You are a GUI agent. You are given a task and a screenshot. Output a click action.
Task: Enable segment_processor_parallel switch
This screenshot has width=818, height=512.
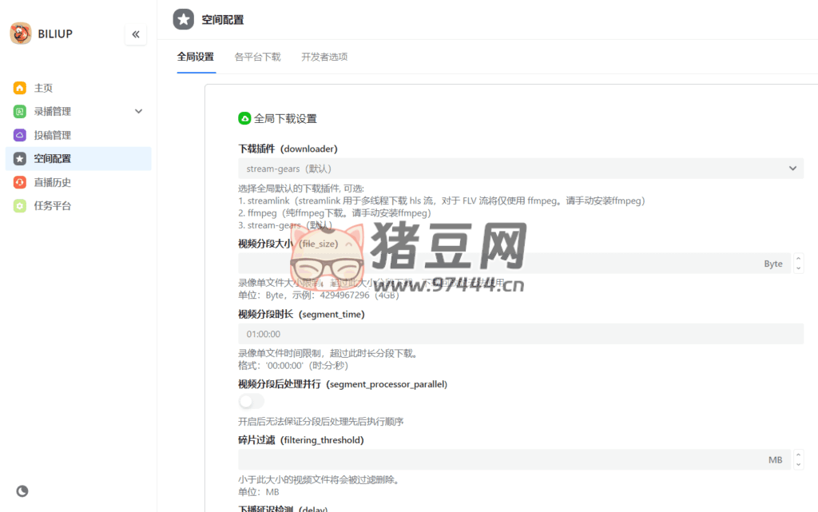pyautogui.click(x=251, y=401)
